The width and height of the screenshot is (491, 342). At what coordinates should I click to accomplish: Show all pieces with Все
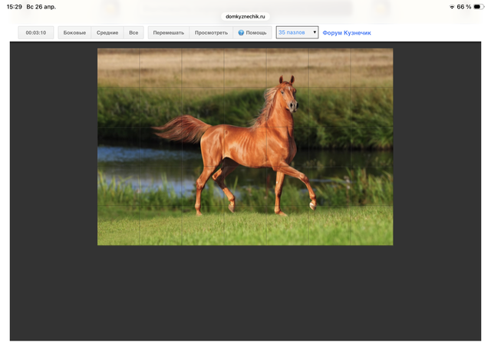click(x=133, y=33)
